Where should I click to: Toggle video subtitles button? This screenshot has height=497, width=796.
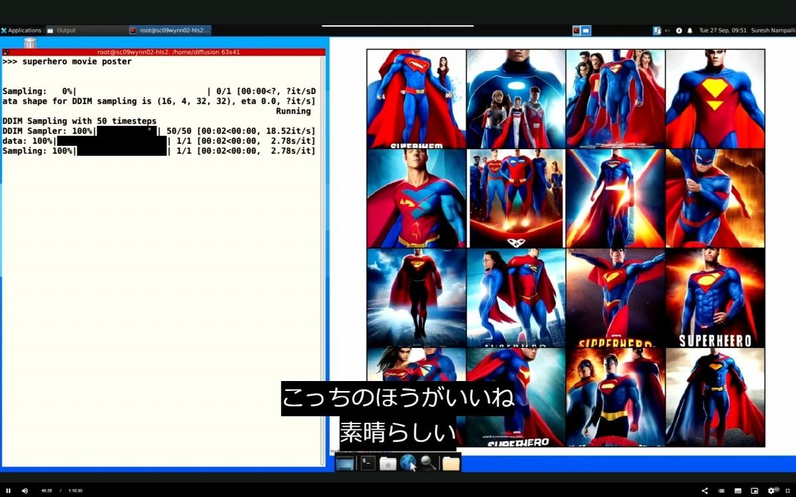coord(738,490)
